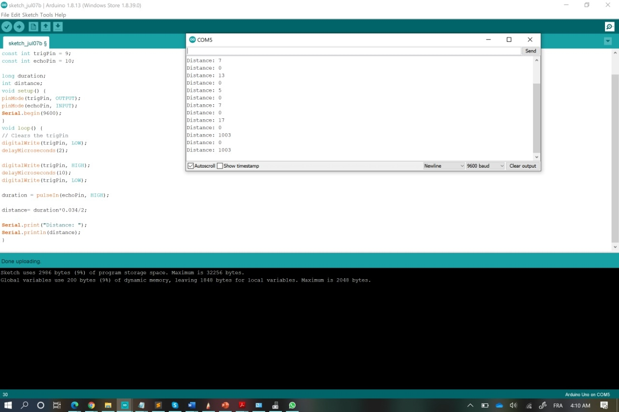Open File Explorer from the taskbar
The height and width of the screenshot is (412, 619).
[108, 405]
